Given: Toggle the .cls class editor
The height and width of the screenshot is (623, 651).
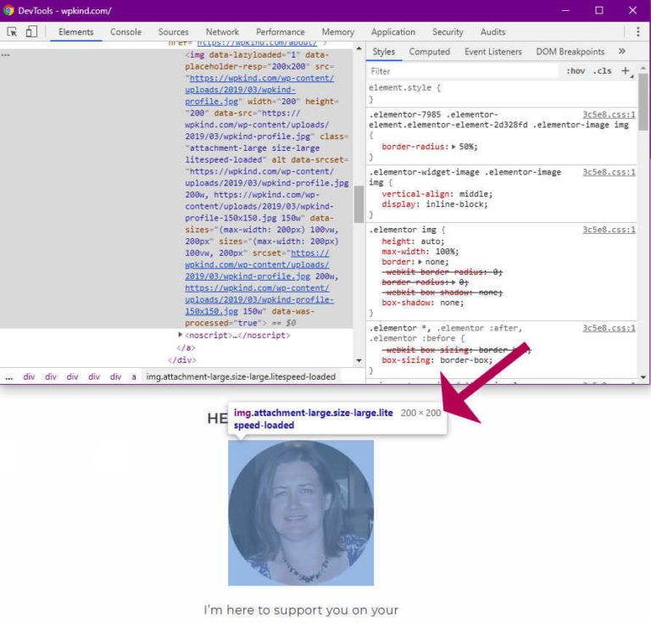Looking at the screenshot, I should pos(602,71).
